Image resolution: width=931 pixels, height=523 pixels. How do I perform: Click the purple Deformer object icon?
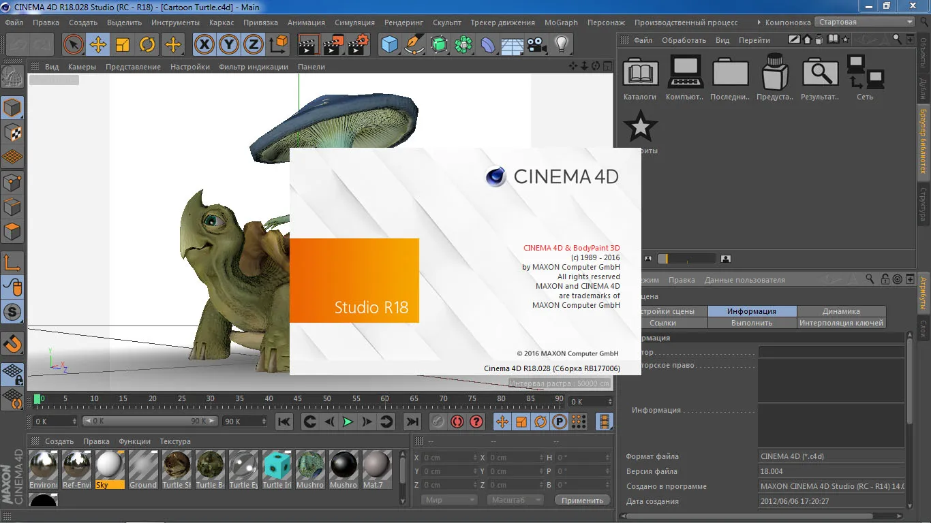tap(488, 45)
